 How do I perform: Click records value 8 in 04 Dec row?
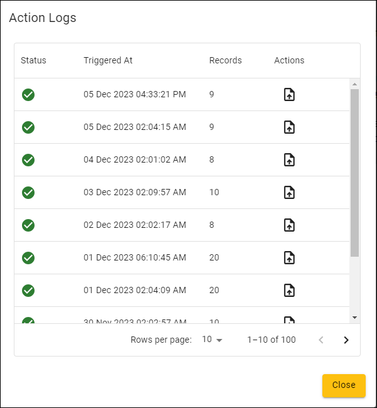tap(212, 159)
